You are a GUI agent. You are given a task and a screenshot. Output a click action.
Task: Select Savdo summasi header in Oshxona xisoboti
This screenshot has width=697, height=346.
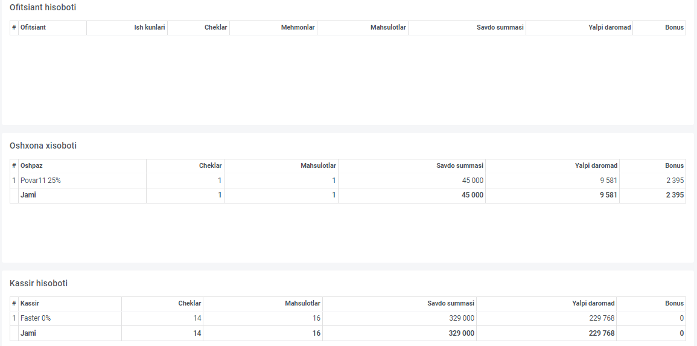click(460, 166)
